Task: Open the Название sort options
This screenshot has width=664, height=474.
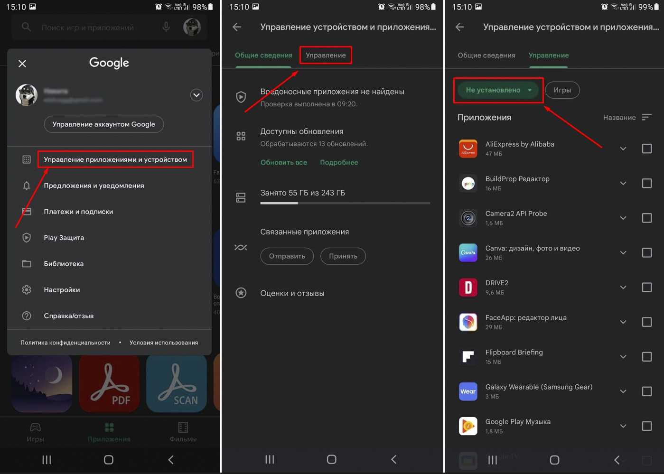Action: pos(627,117)
